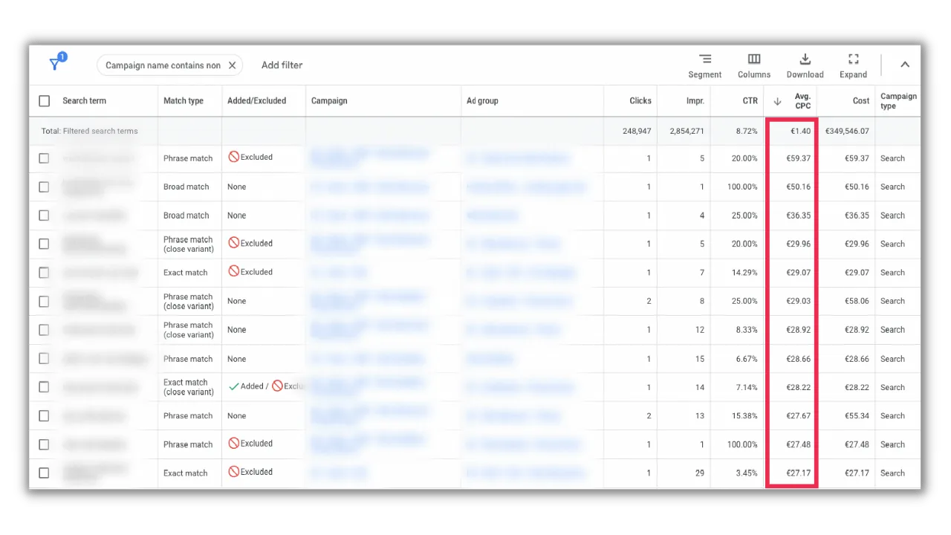
Task: Click the Search term column header
Action: coord(84,101)
